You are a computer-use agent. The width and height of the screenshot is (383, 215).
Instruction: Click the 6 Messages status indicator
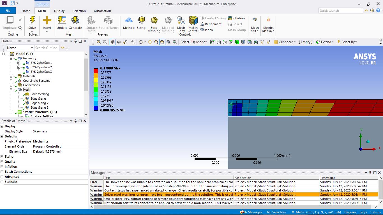[251, 212]
